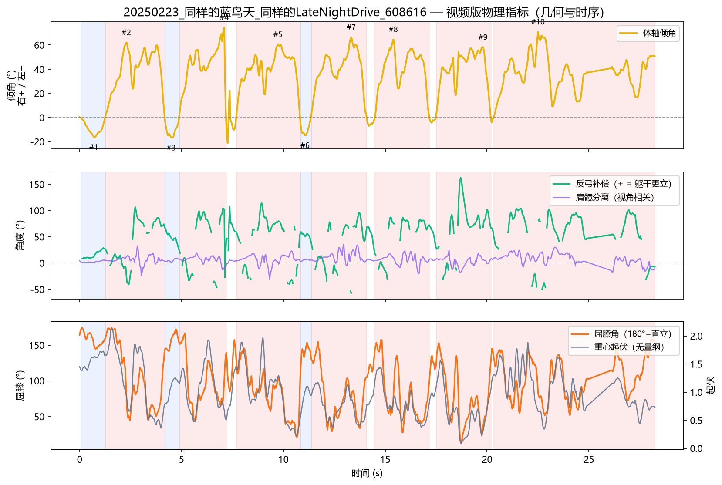Click the 40 tick on the 倾角 axis

click(x=39, y=69)
